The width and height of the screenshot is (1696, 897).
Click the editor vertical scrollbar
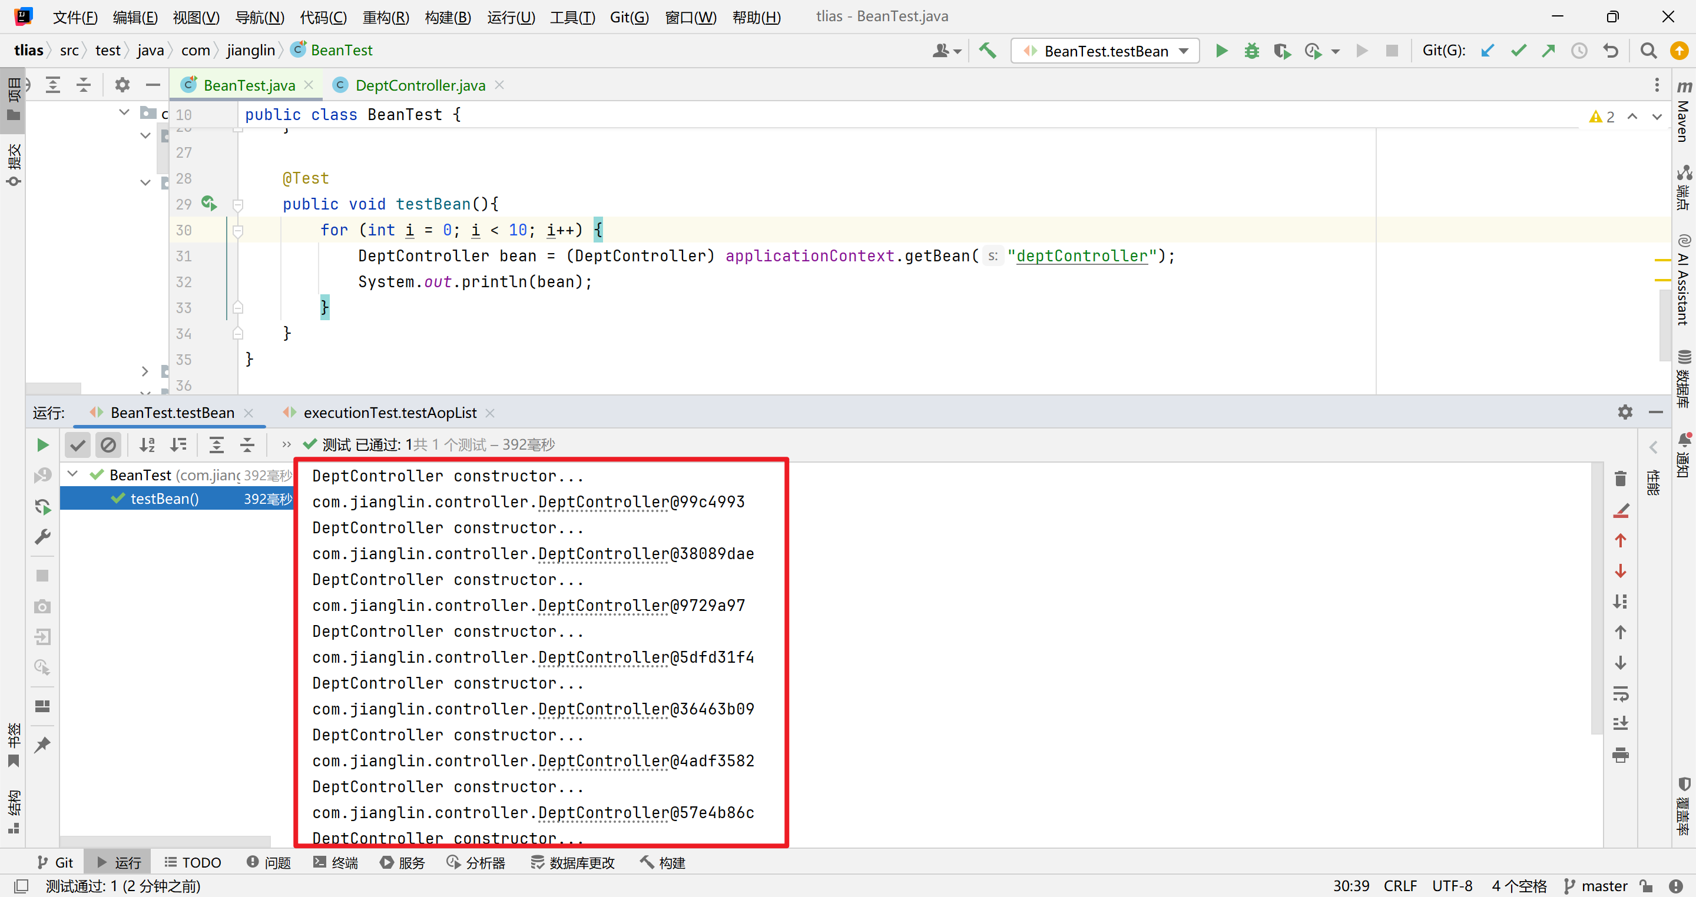pyautogui.click(x=1664, y=324)
